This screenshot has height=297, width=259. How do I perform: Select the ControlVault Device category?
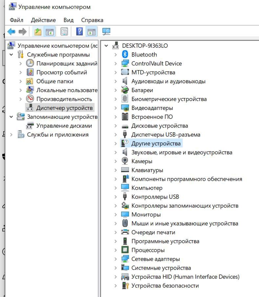pos(157,63)
